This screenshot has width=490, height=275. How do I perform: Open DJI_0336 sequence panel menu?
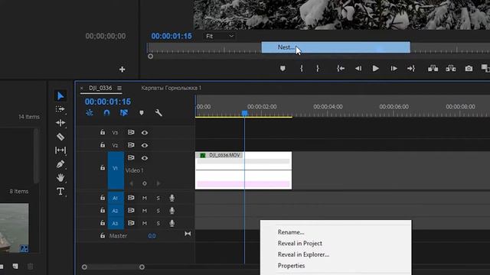pyautogui.click(x=119, y=89)
